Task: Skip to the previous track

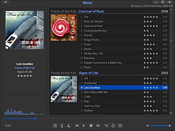Action: pos(77,125)
